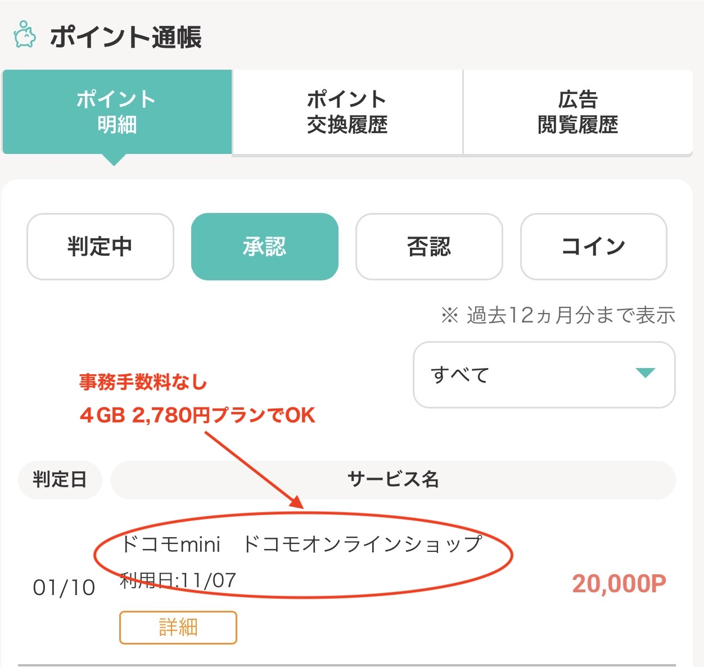Switch to the コイン filter

click(593, 247)
